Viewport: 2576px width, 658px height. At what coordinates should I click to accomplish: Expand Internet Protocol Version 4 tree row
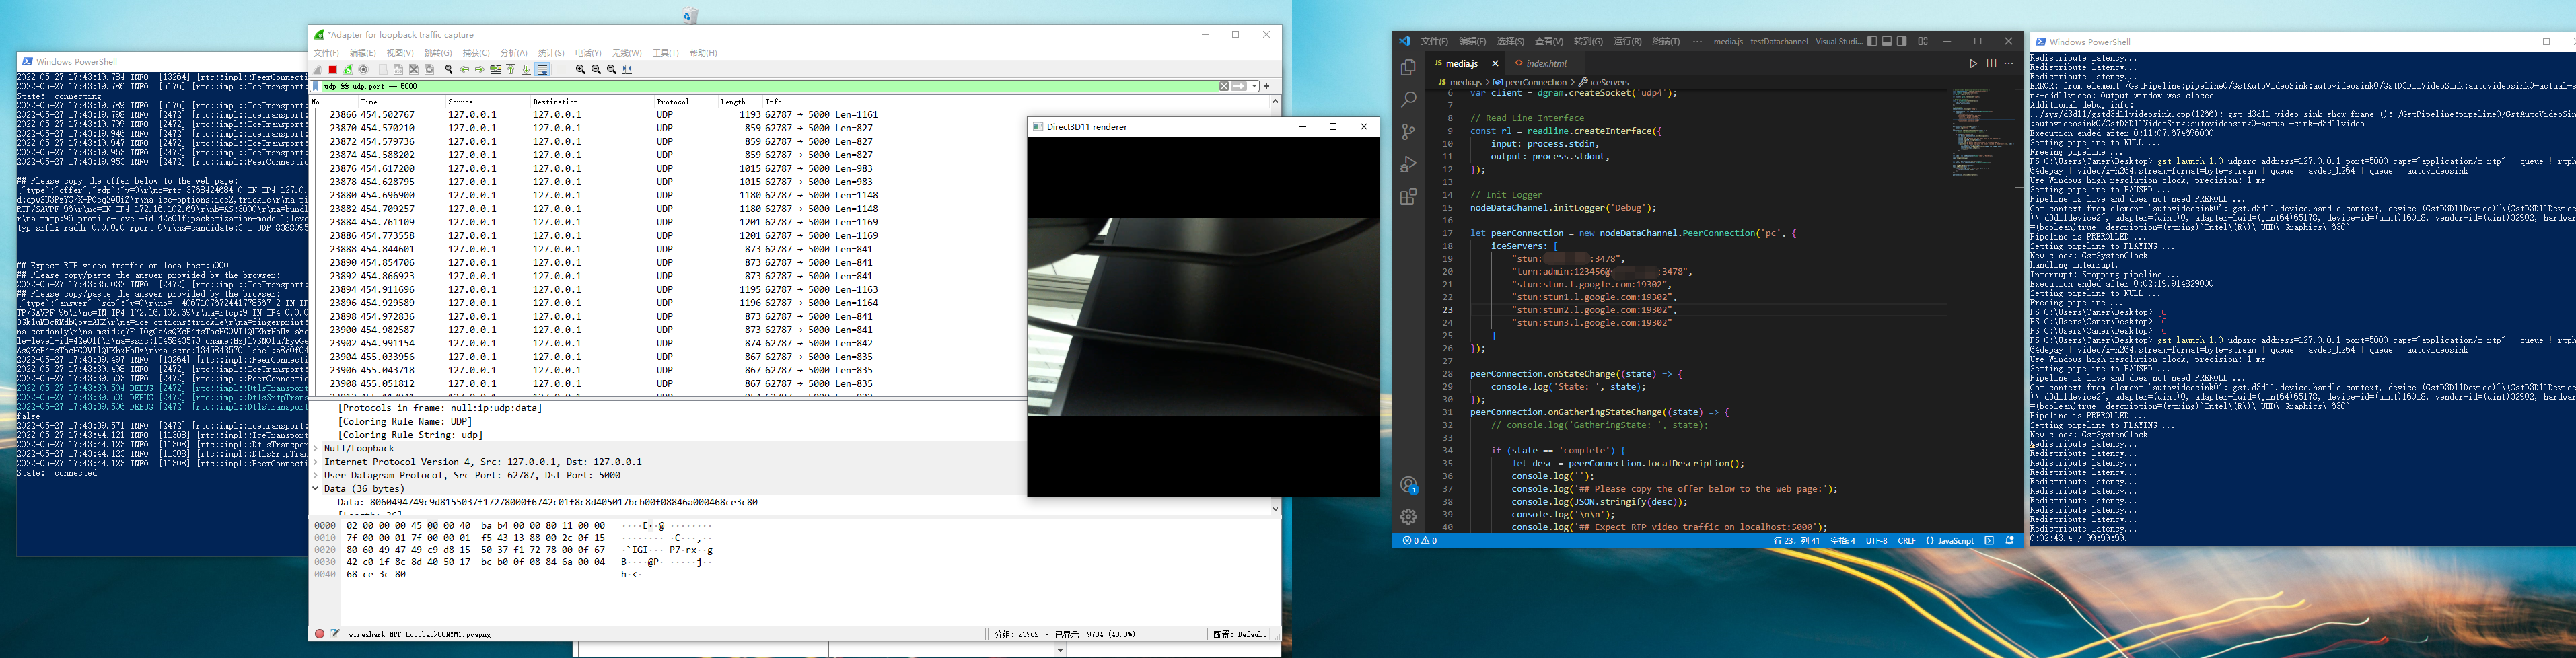[316, 462]
